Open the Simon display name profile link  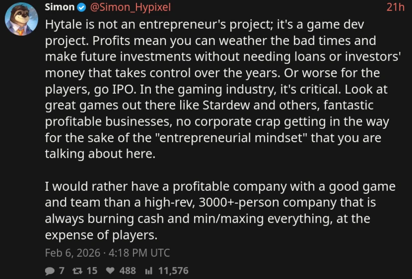click(x=60, y=7)
